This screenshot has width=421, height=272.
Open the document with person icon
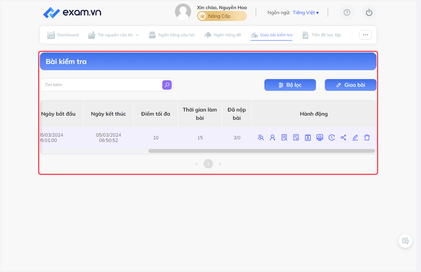[x=285, y=138]
